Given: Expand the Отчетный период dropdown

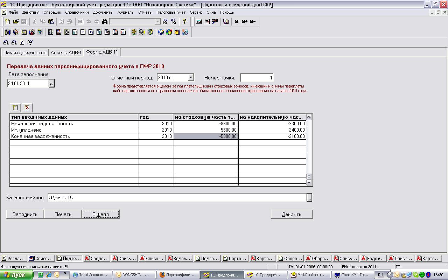Looking at the screenshot, I should [x=191, y=77].
